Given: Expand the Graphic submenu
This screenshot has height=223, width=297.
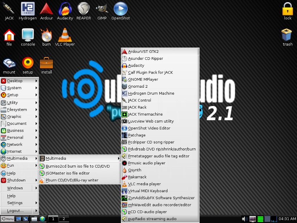Looking at the screenshot, I should click(20, 117).
